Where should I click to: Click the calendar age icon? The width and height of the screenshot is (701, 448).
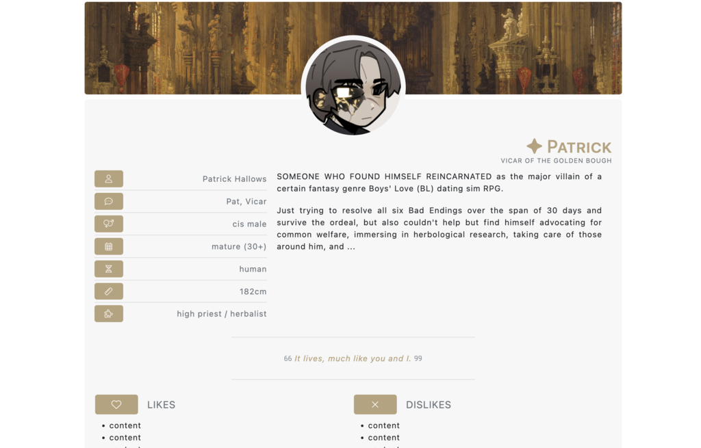[109, 246]
